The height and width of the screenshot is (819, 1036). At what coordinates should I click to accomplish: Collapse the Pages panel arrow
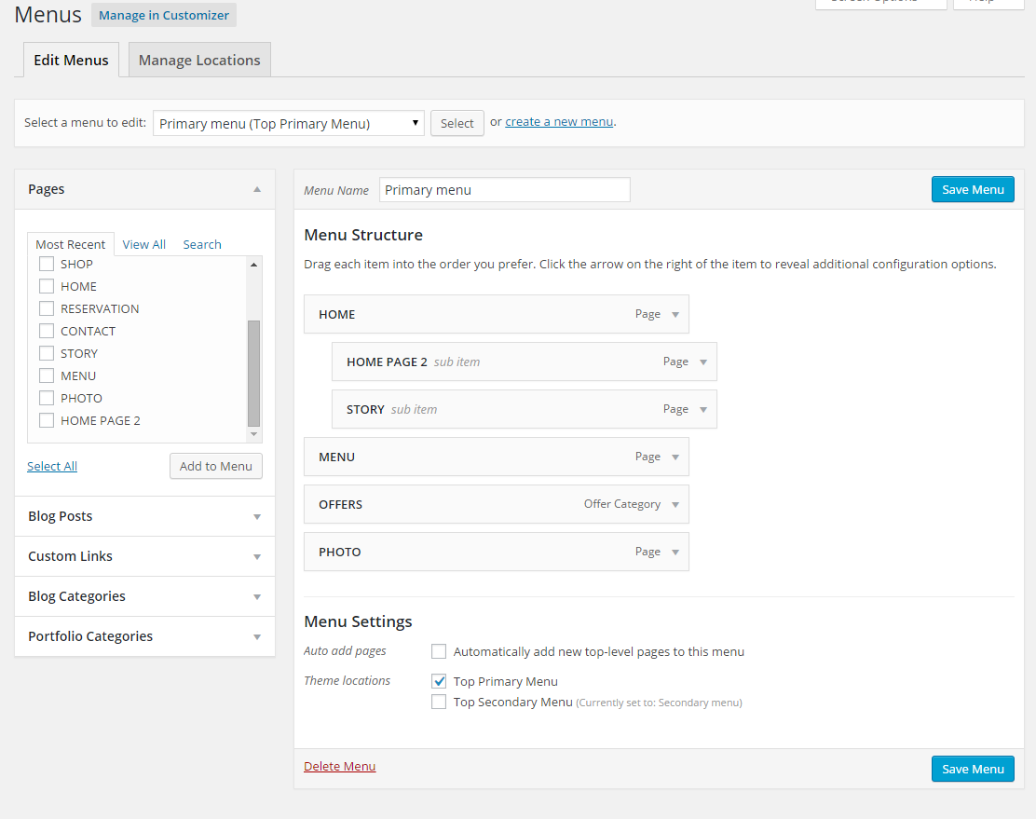coord(257,189)
